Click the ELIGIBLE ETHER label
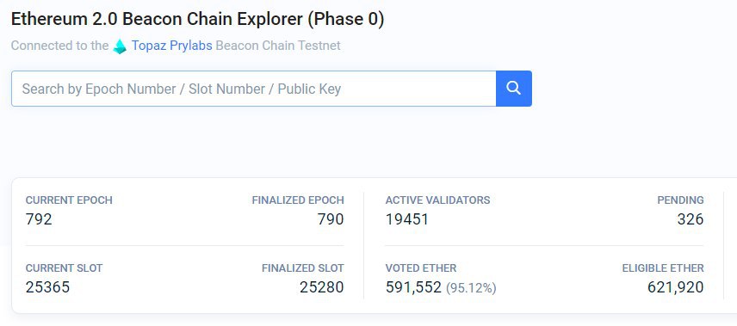This screenshot has width=737, height=326. (663, 268)
